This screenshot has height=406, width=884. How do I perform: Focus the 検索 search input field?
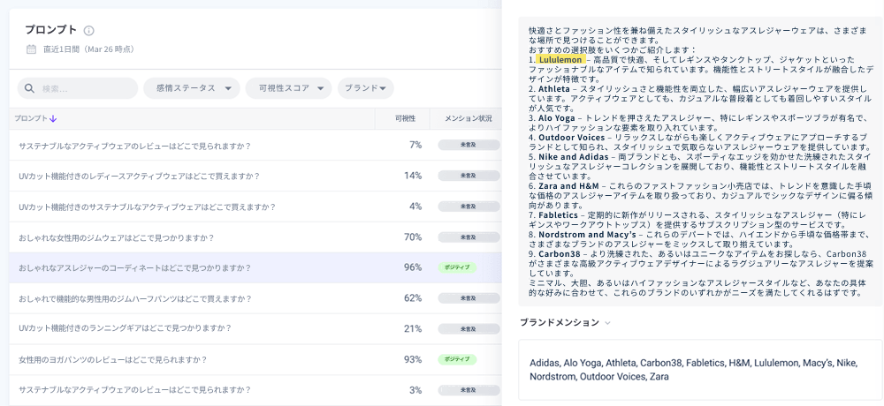78,88
